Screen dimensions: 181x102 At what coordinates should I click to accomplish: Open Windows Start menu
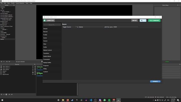tap(2, 100)
